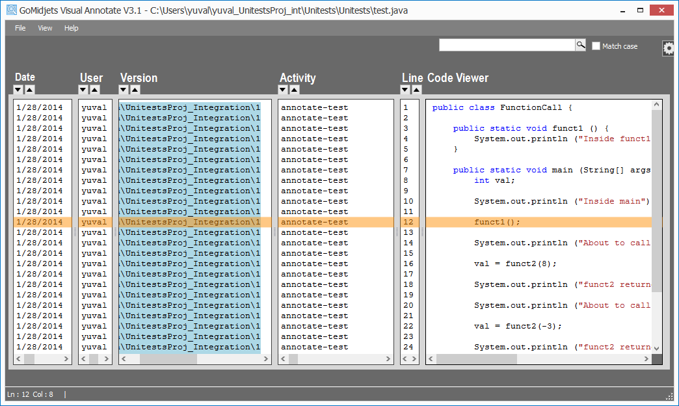Click inside the search text field
The height and width of the screenshot is (406, 679).
pos(506,45)
